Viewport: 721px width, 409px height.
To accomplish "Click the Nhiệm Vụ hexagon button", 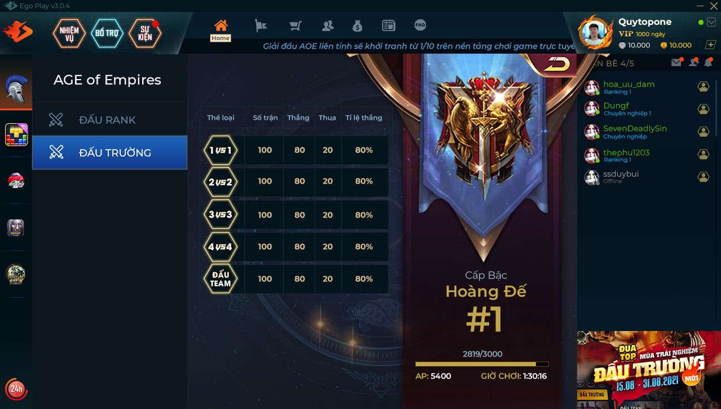I will (x=69, y=34).
